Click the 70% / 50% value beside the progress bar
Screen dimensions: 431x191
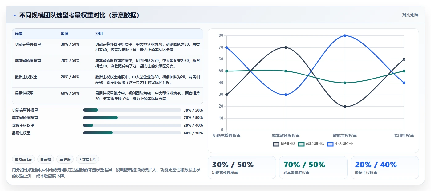[193, 118]
